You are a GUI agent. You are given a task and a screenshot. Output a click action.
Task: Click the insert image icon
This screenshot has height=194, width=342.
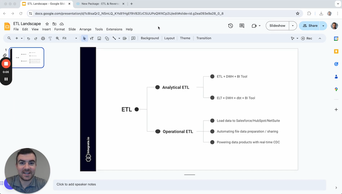[x=99, y=39]
